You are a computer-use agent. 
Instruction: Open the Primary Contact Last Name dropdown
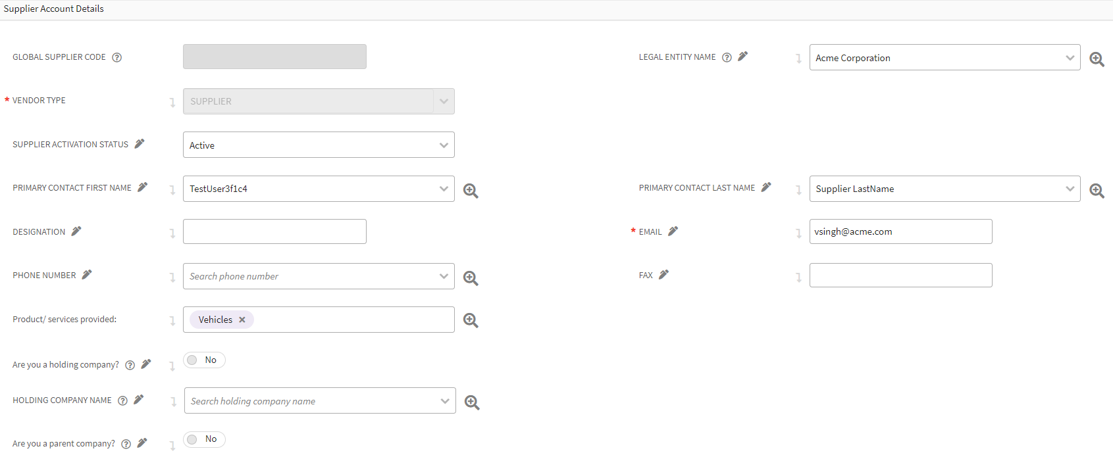pos(1070,189)
